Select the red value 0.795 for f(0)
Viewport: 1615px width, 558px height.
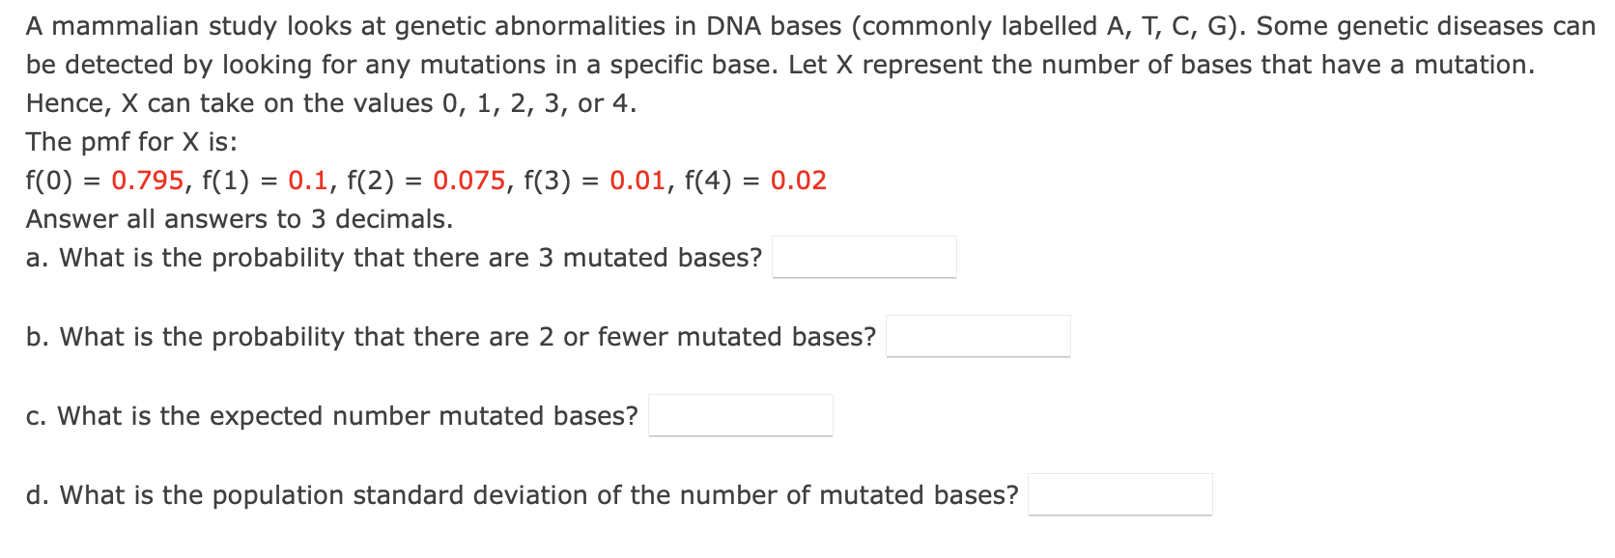coord(150,180)
